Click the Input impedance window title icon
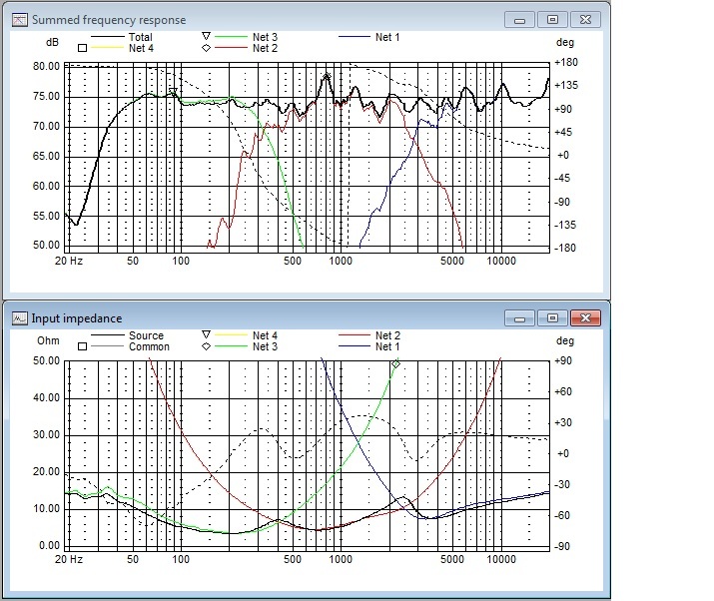The image size is (714, 601). (x=20, y=317)
